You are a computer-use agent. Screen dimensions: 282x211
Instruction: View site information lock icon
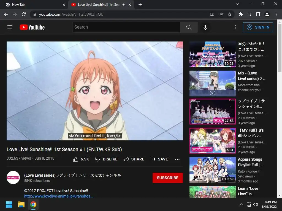coord(35,14)
